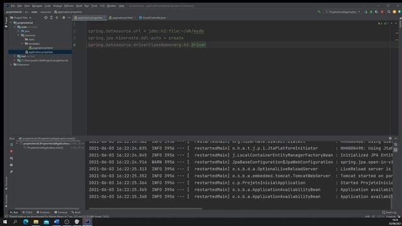Open the Build tool window button
This screenshot has width=402, height=226.
click(x=76, y=212)
